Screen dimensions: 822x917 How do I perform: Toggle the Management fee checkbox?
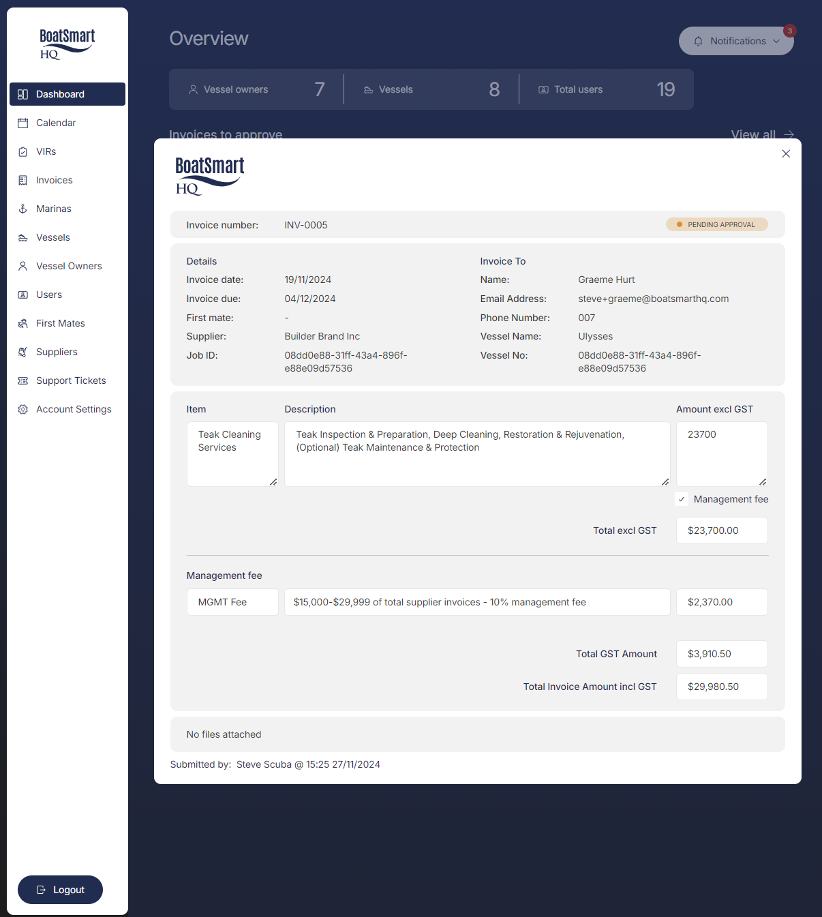(682, 499)
